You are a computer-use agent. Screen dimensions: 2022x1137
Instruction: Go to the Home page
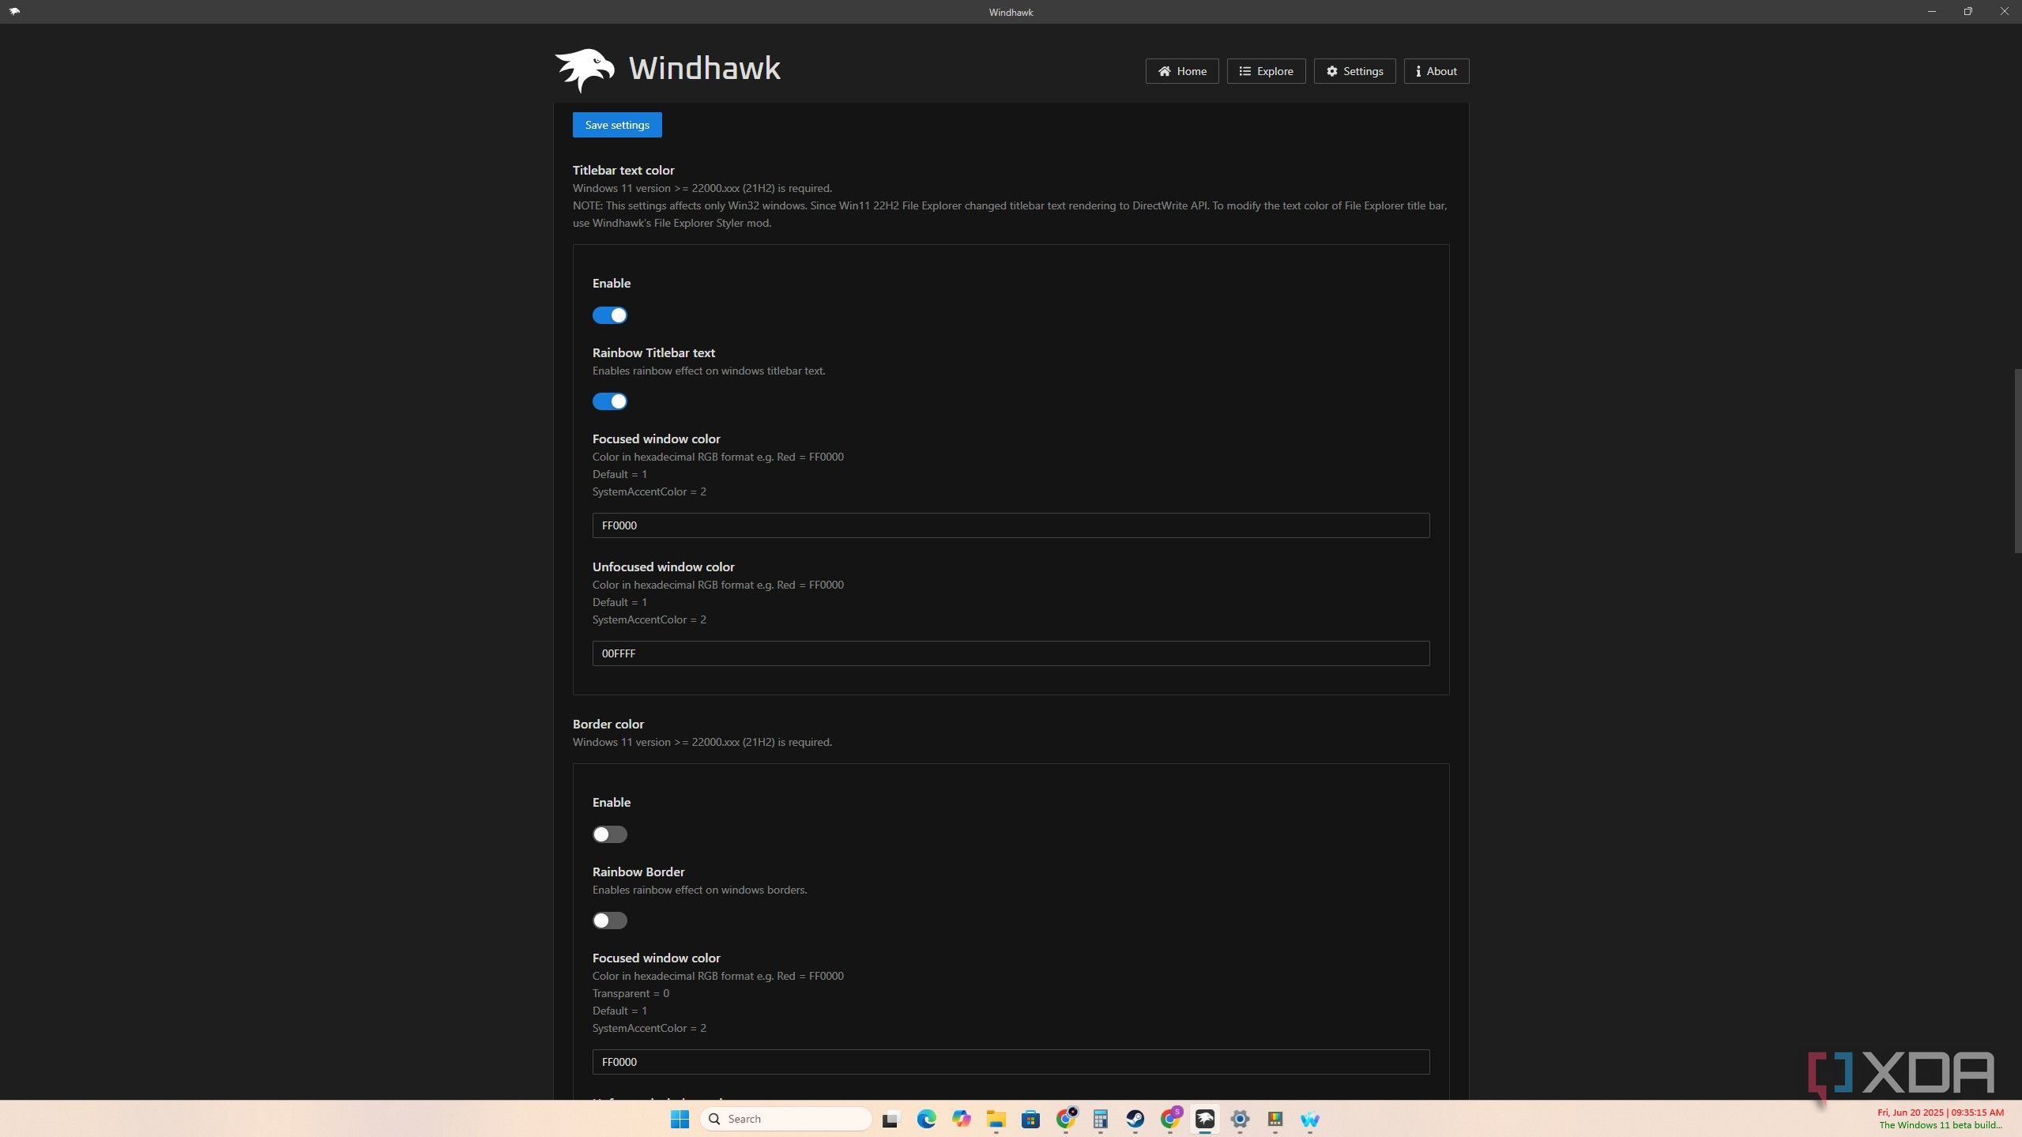click(x=1182, y=71)
